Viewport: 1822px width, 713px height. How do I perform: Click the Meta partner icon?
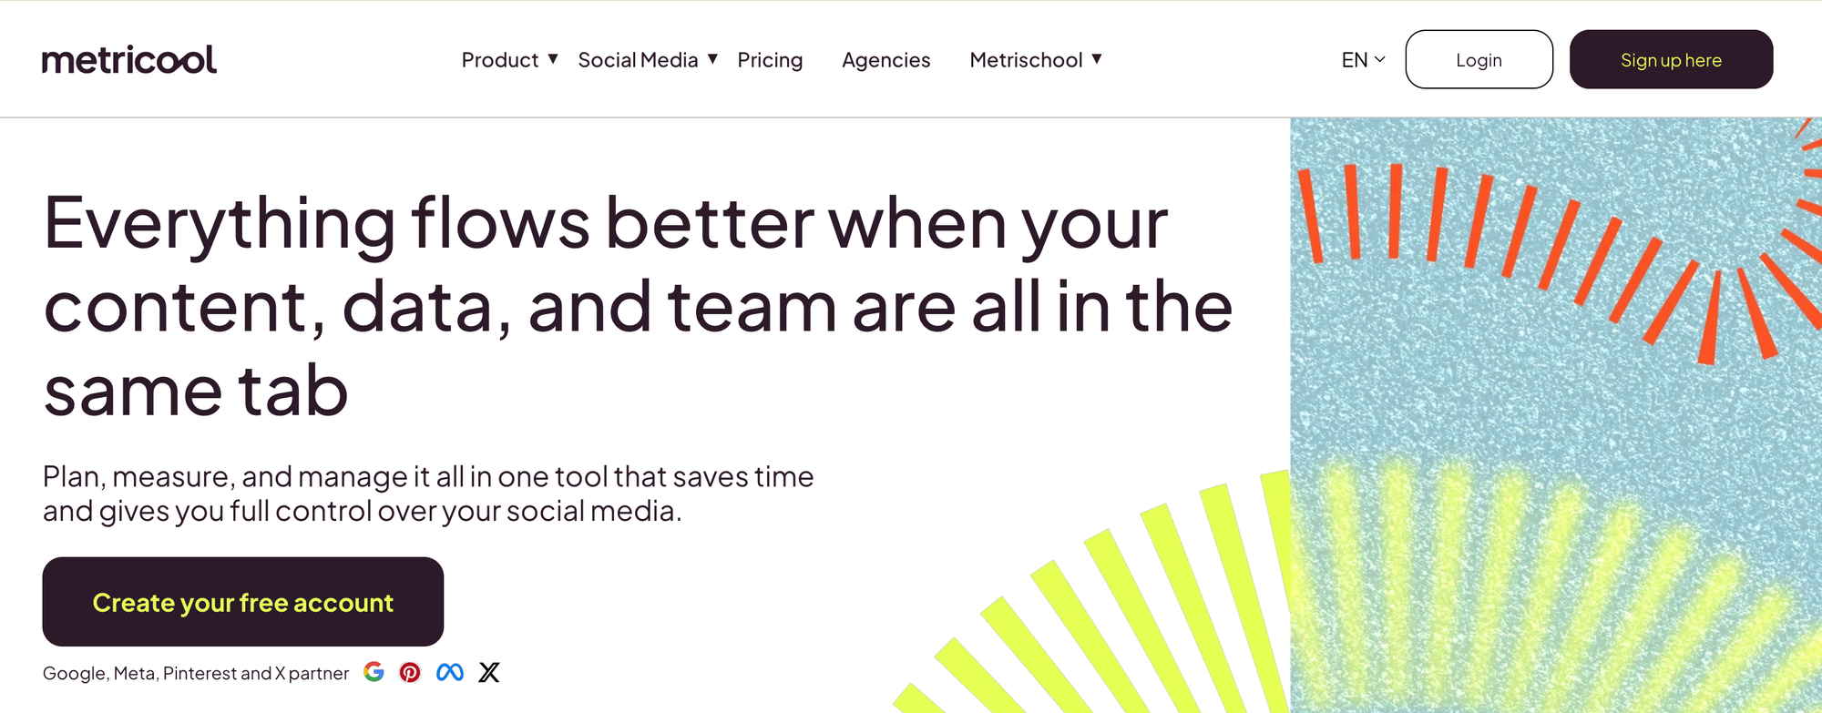[450, 672]
